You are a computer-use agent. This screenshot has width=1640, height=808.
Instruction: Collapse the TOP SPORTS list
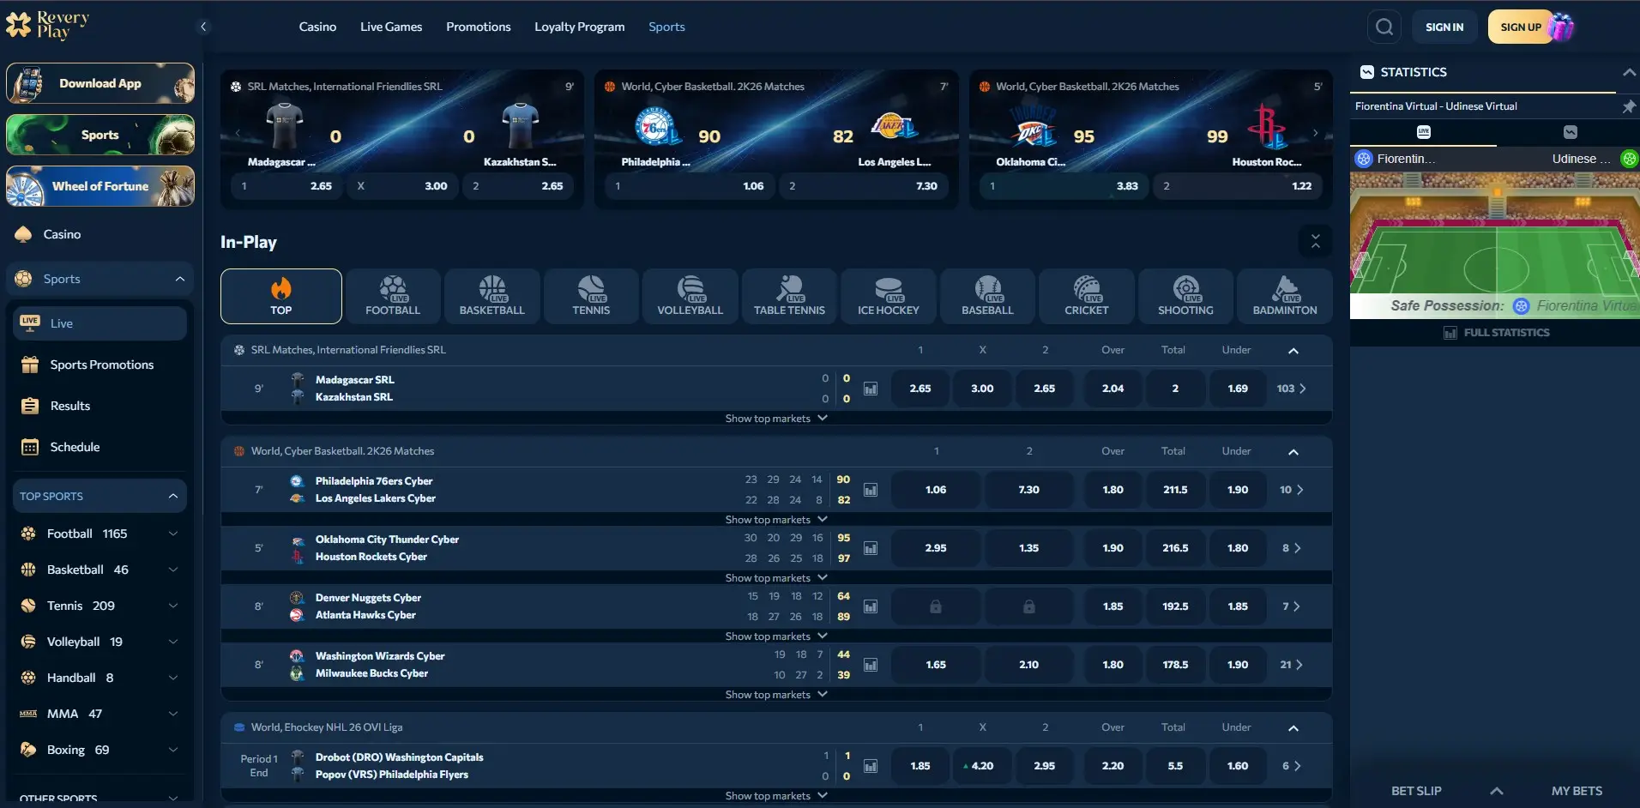(173, 496)
